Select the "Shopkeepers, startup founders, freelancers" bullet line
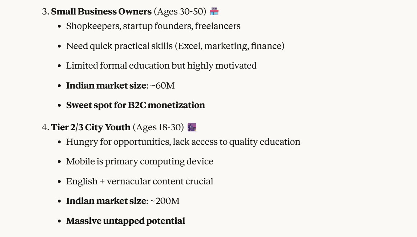This screenshot has width=417, height=237. point(153,26)
